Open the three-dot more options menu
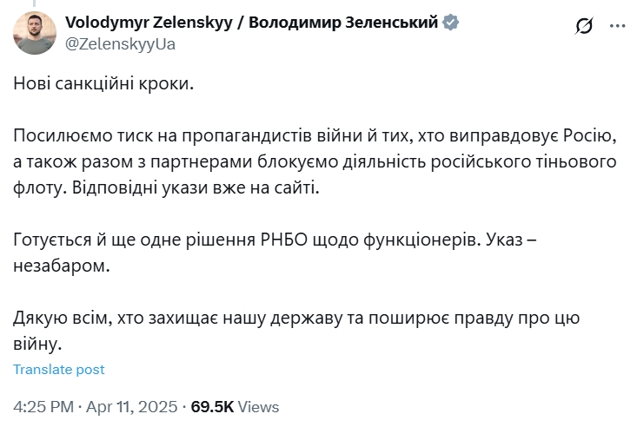Screen dimensions: 637x427 (x=618, y=25)
